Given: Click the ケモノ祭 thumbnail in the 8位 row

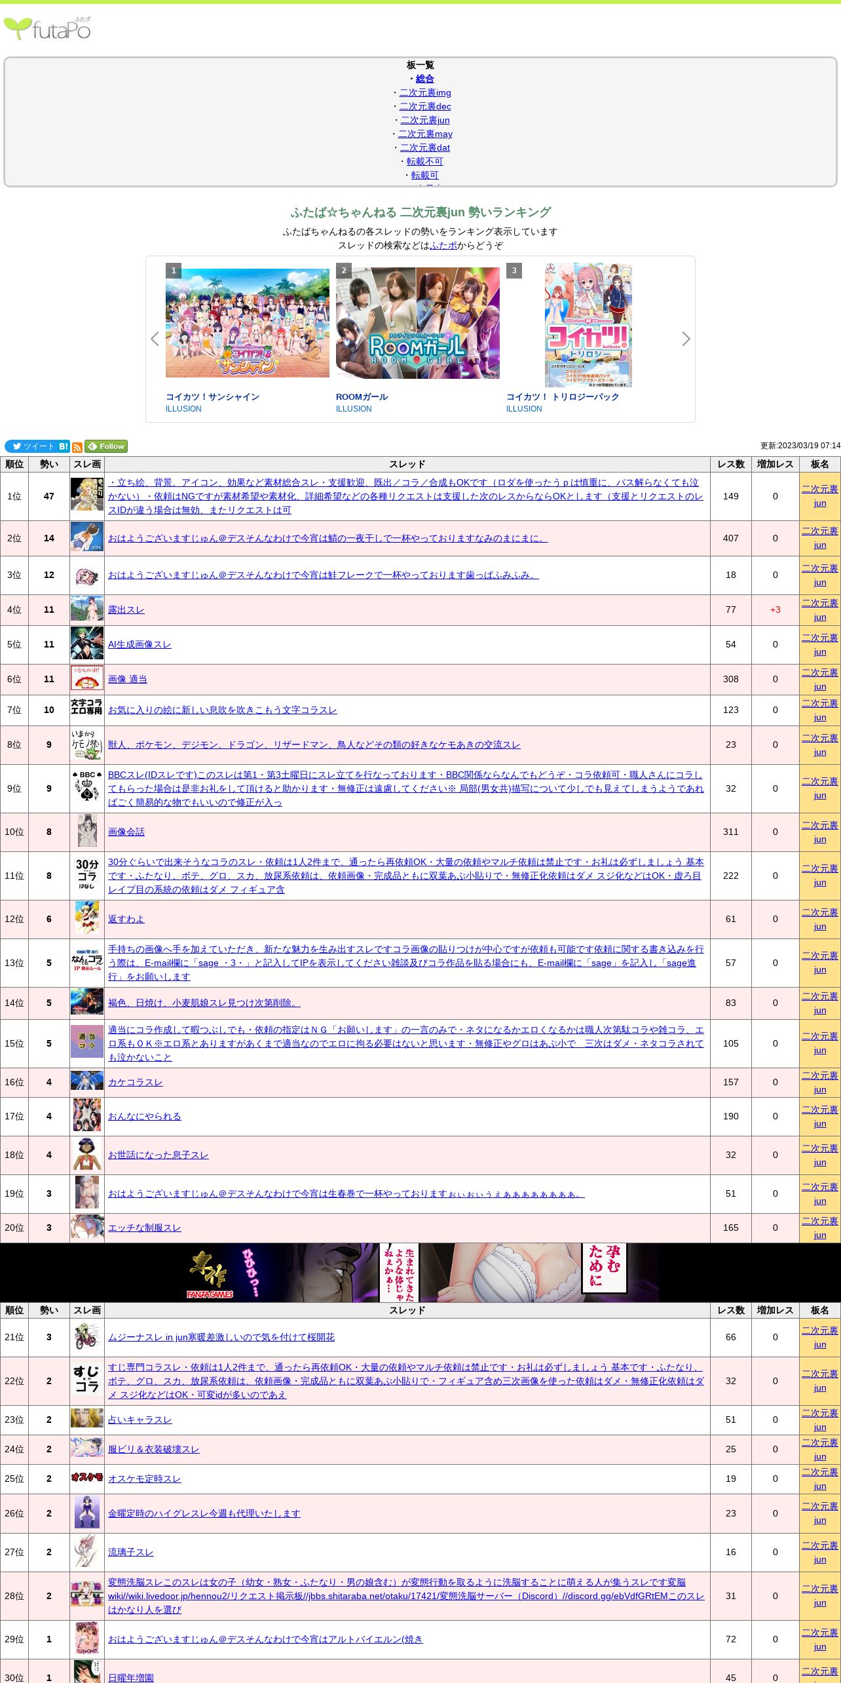Looking at the screenshot, I should point(87,745).
